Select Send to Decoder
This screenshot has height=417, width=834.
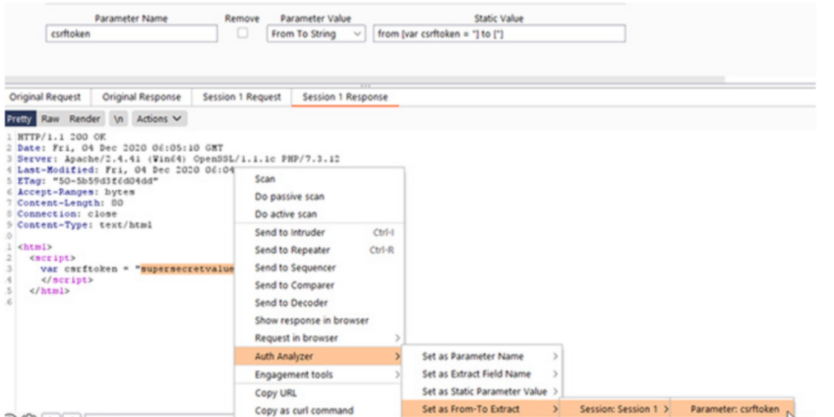tap(319, 303)
